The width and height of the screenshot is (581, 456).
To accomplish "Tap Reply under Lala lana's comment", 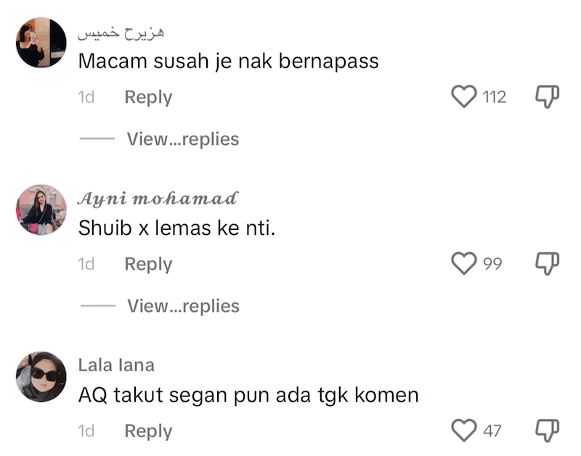I will 148,431.
